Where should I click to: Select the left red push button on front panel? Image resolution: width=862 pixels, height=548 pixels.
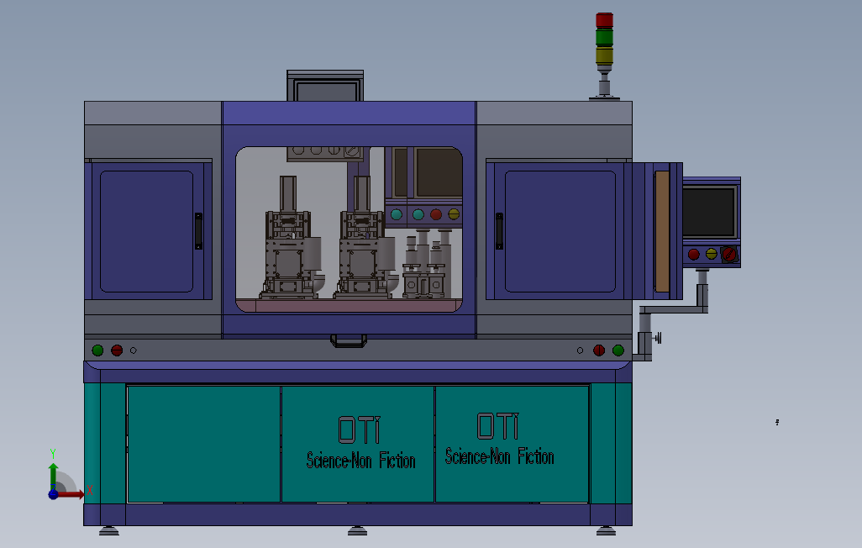tap(117, 350)
